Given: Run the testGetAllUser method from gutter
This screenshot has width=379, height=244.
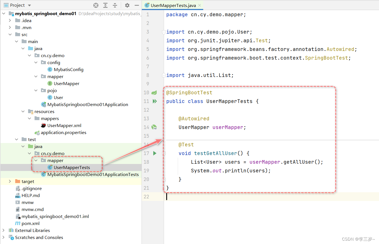Looking at the screenshot, I should (x=154, y=153).
